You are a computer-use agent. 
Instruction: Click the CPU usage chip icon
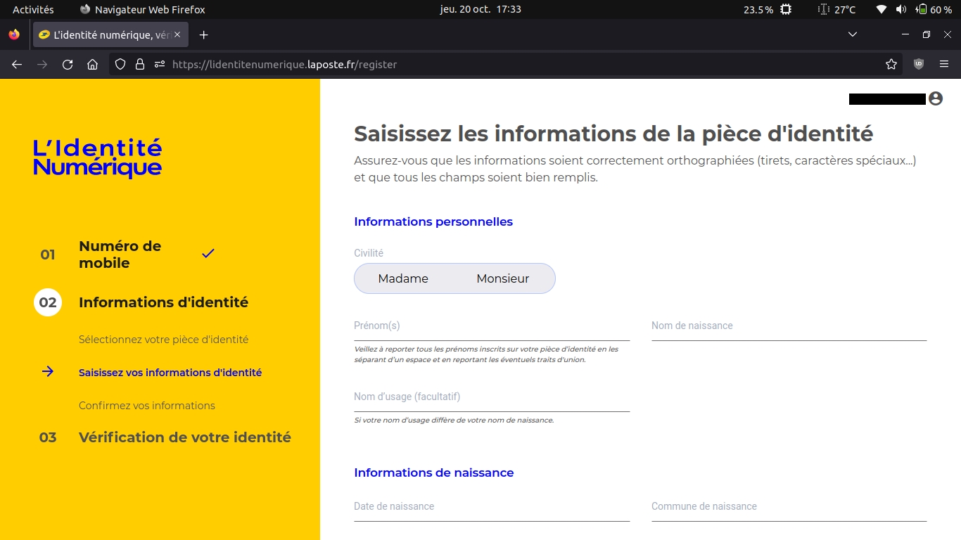click(786, 10)
